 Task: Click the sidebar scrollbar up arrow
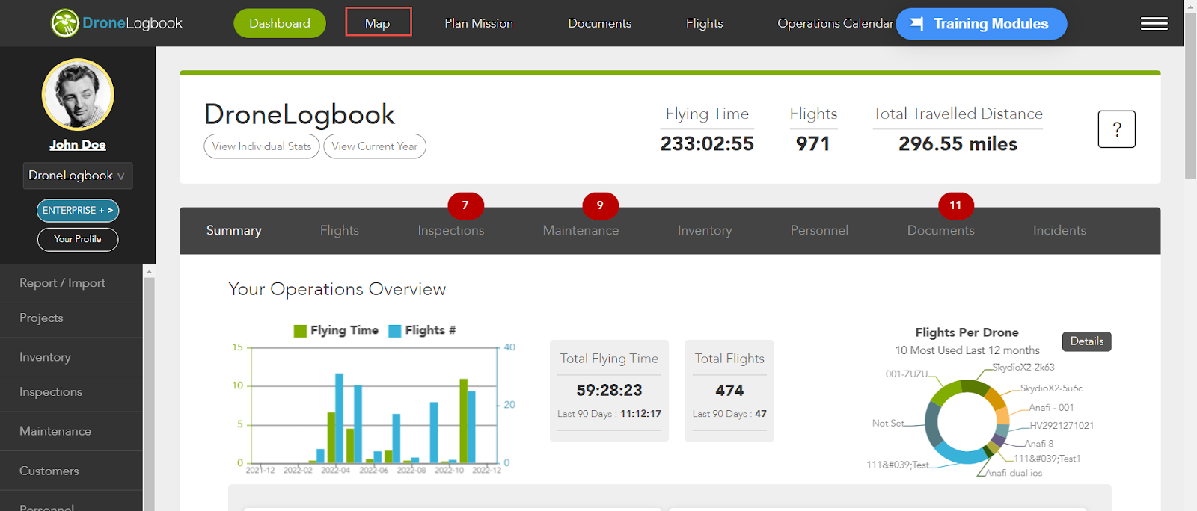tap(149, 271)
